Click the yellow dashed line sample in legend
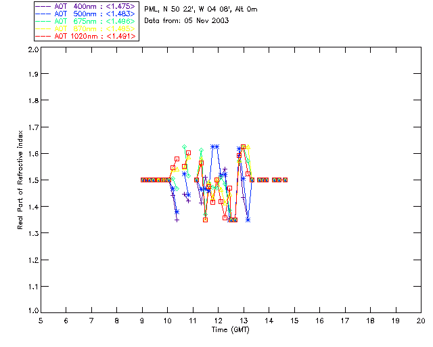 (x=43, y=28)
